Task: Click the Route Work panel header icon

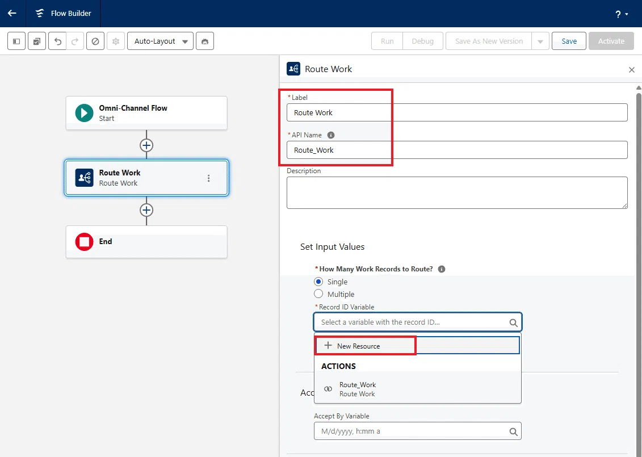Action: (x=293, y=69)
